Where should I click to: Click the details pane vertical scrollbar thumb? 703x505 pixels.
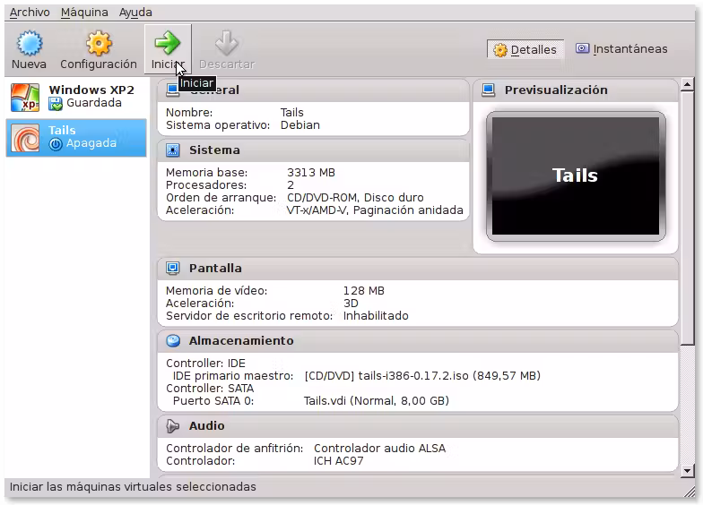click(x=687, y=218)
